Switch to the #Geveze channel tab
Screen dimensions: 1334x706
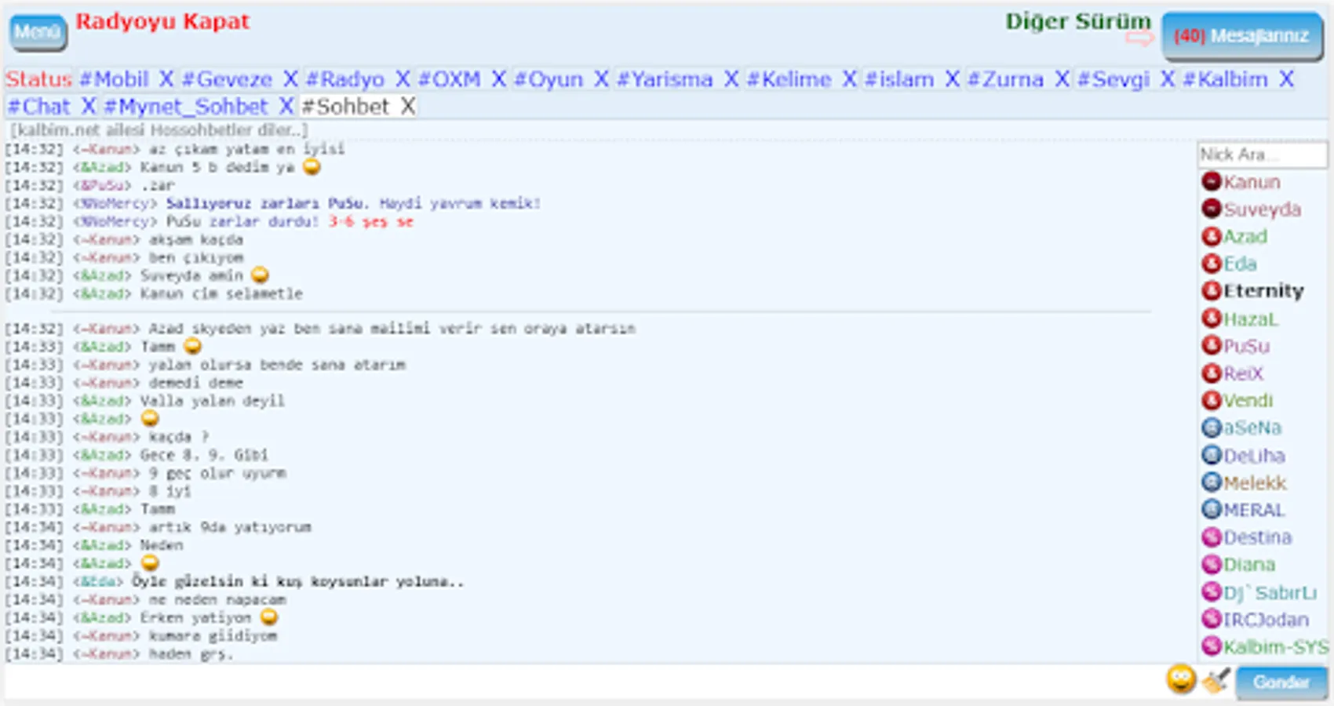[x=227, y=79]
